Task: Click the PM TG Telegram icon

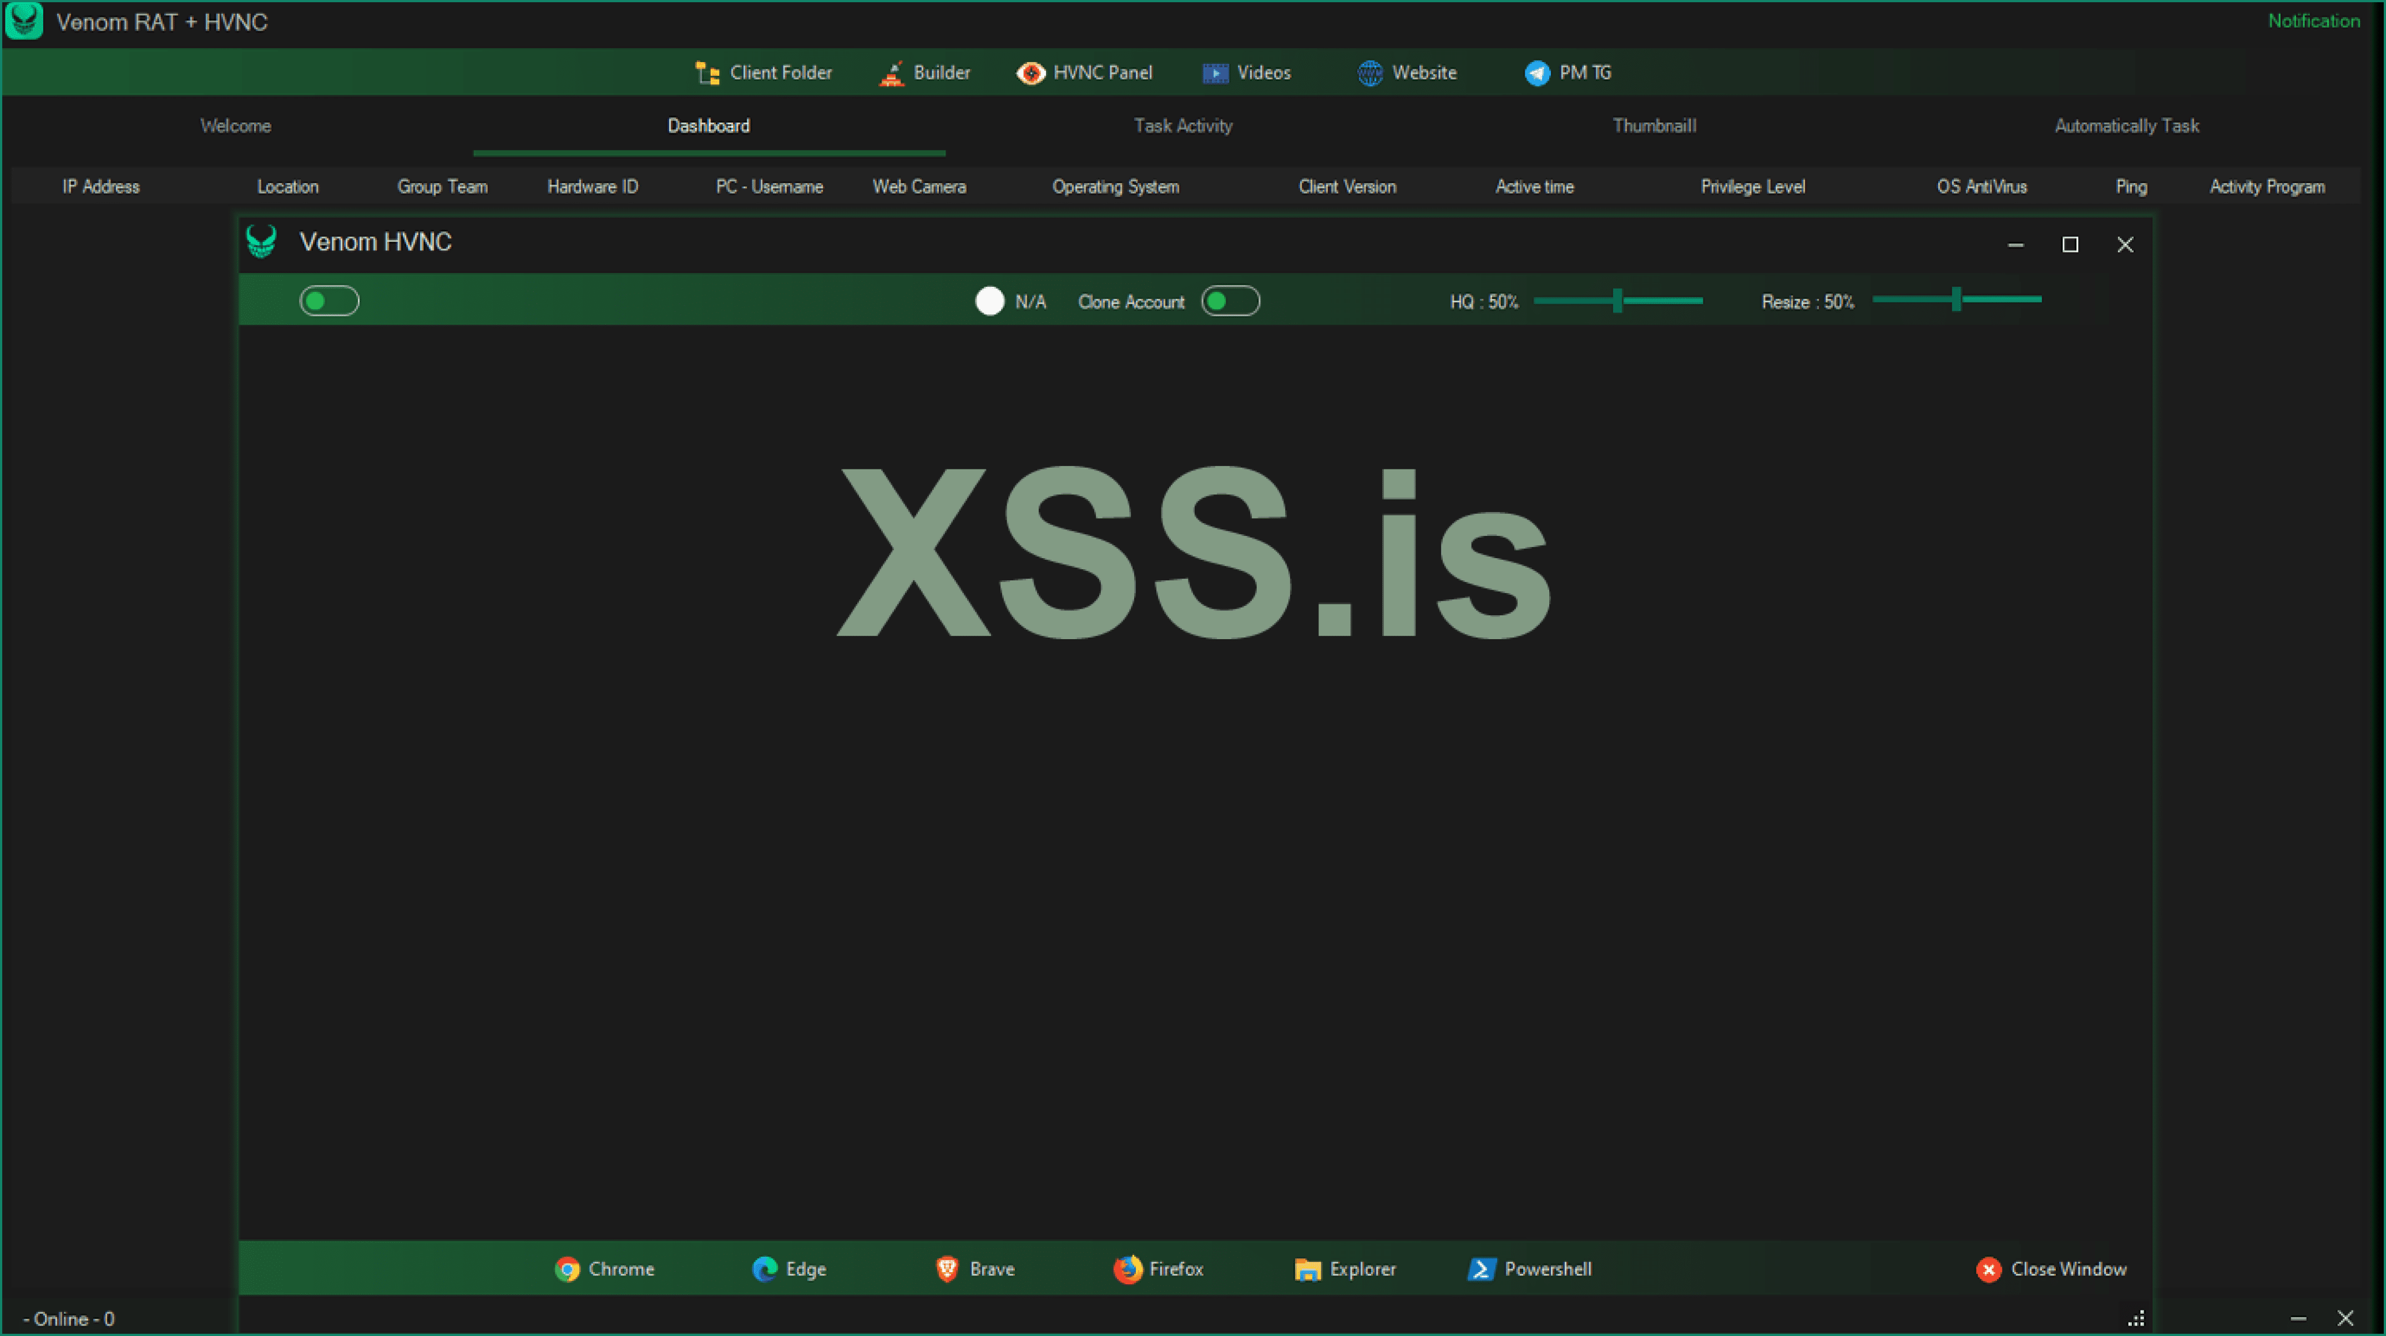Action: pyautogui.click(x=1538, y=73)
